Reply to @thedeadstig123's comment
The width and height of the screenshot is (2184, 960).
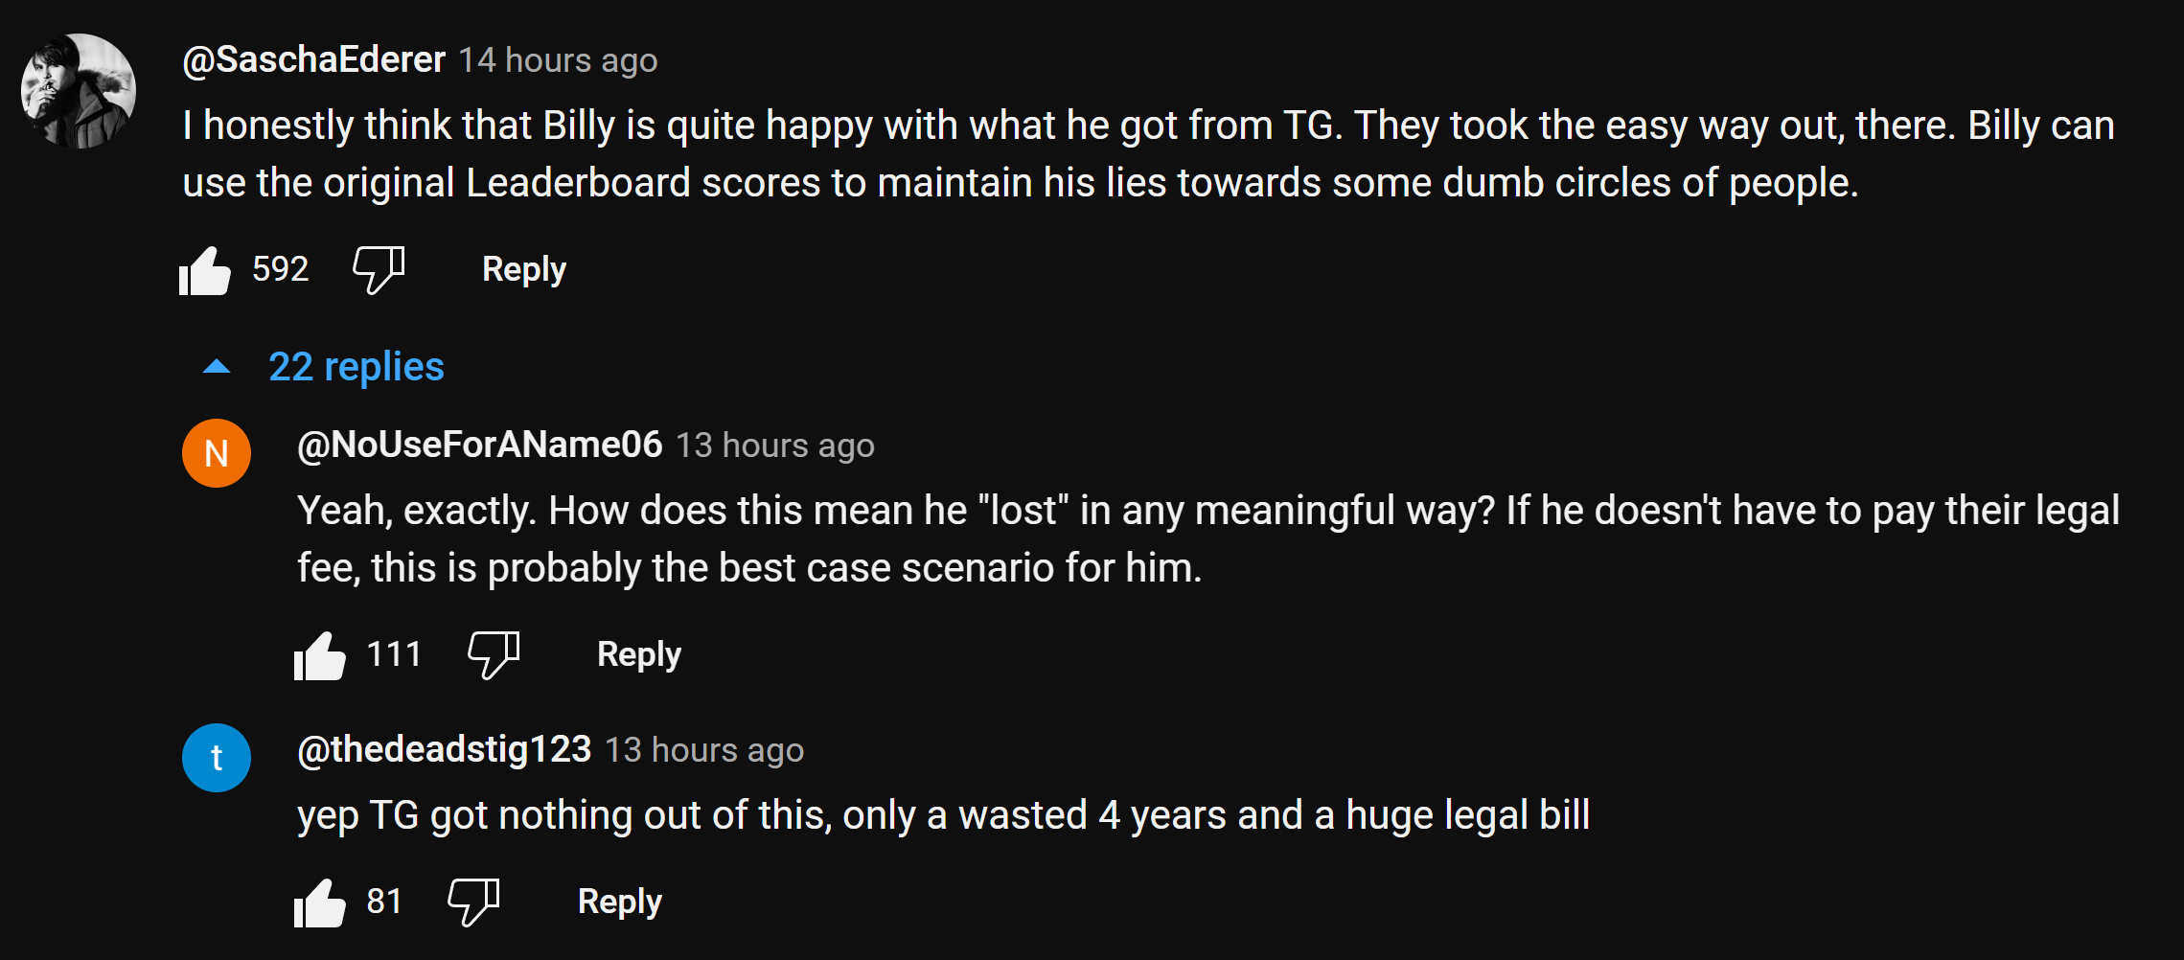pyautogui.click(x=619, y=902)
